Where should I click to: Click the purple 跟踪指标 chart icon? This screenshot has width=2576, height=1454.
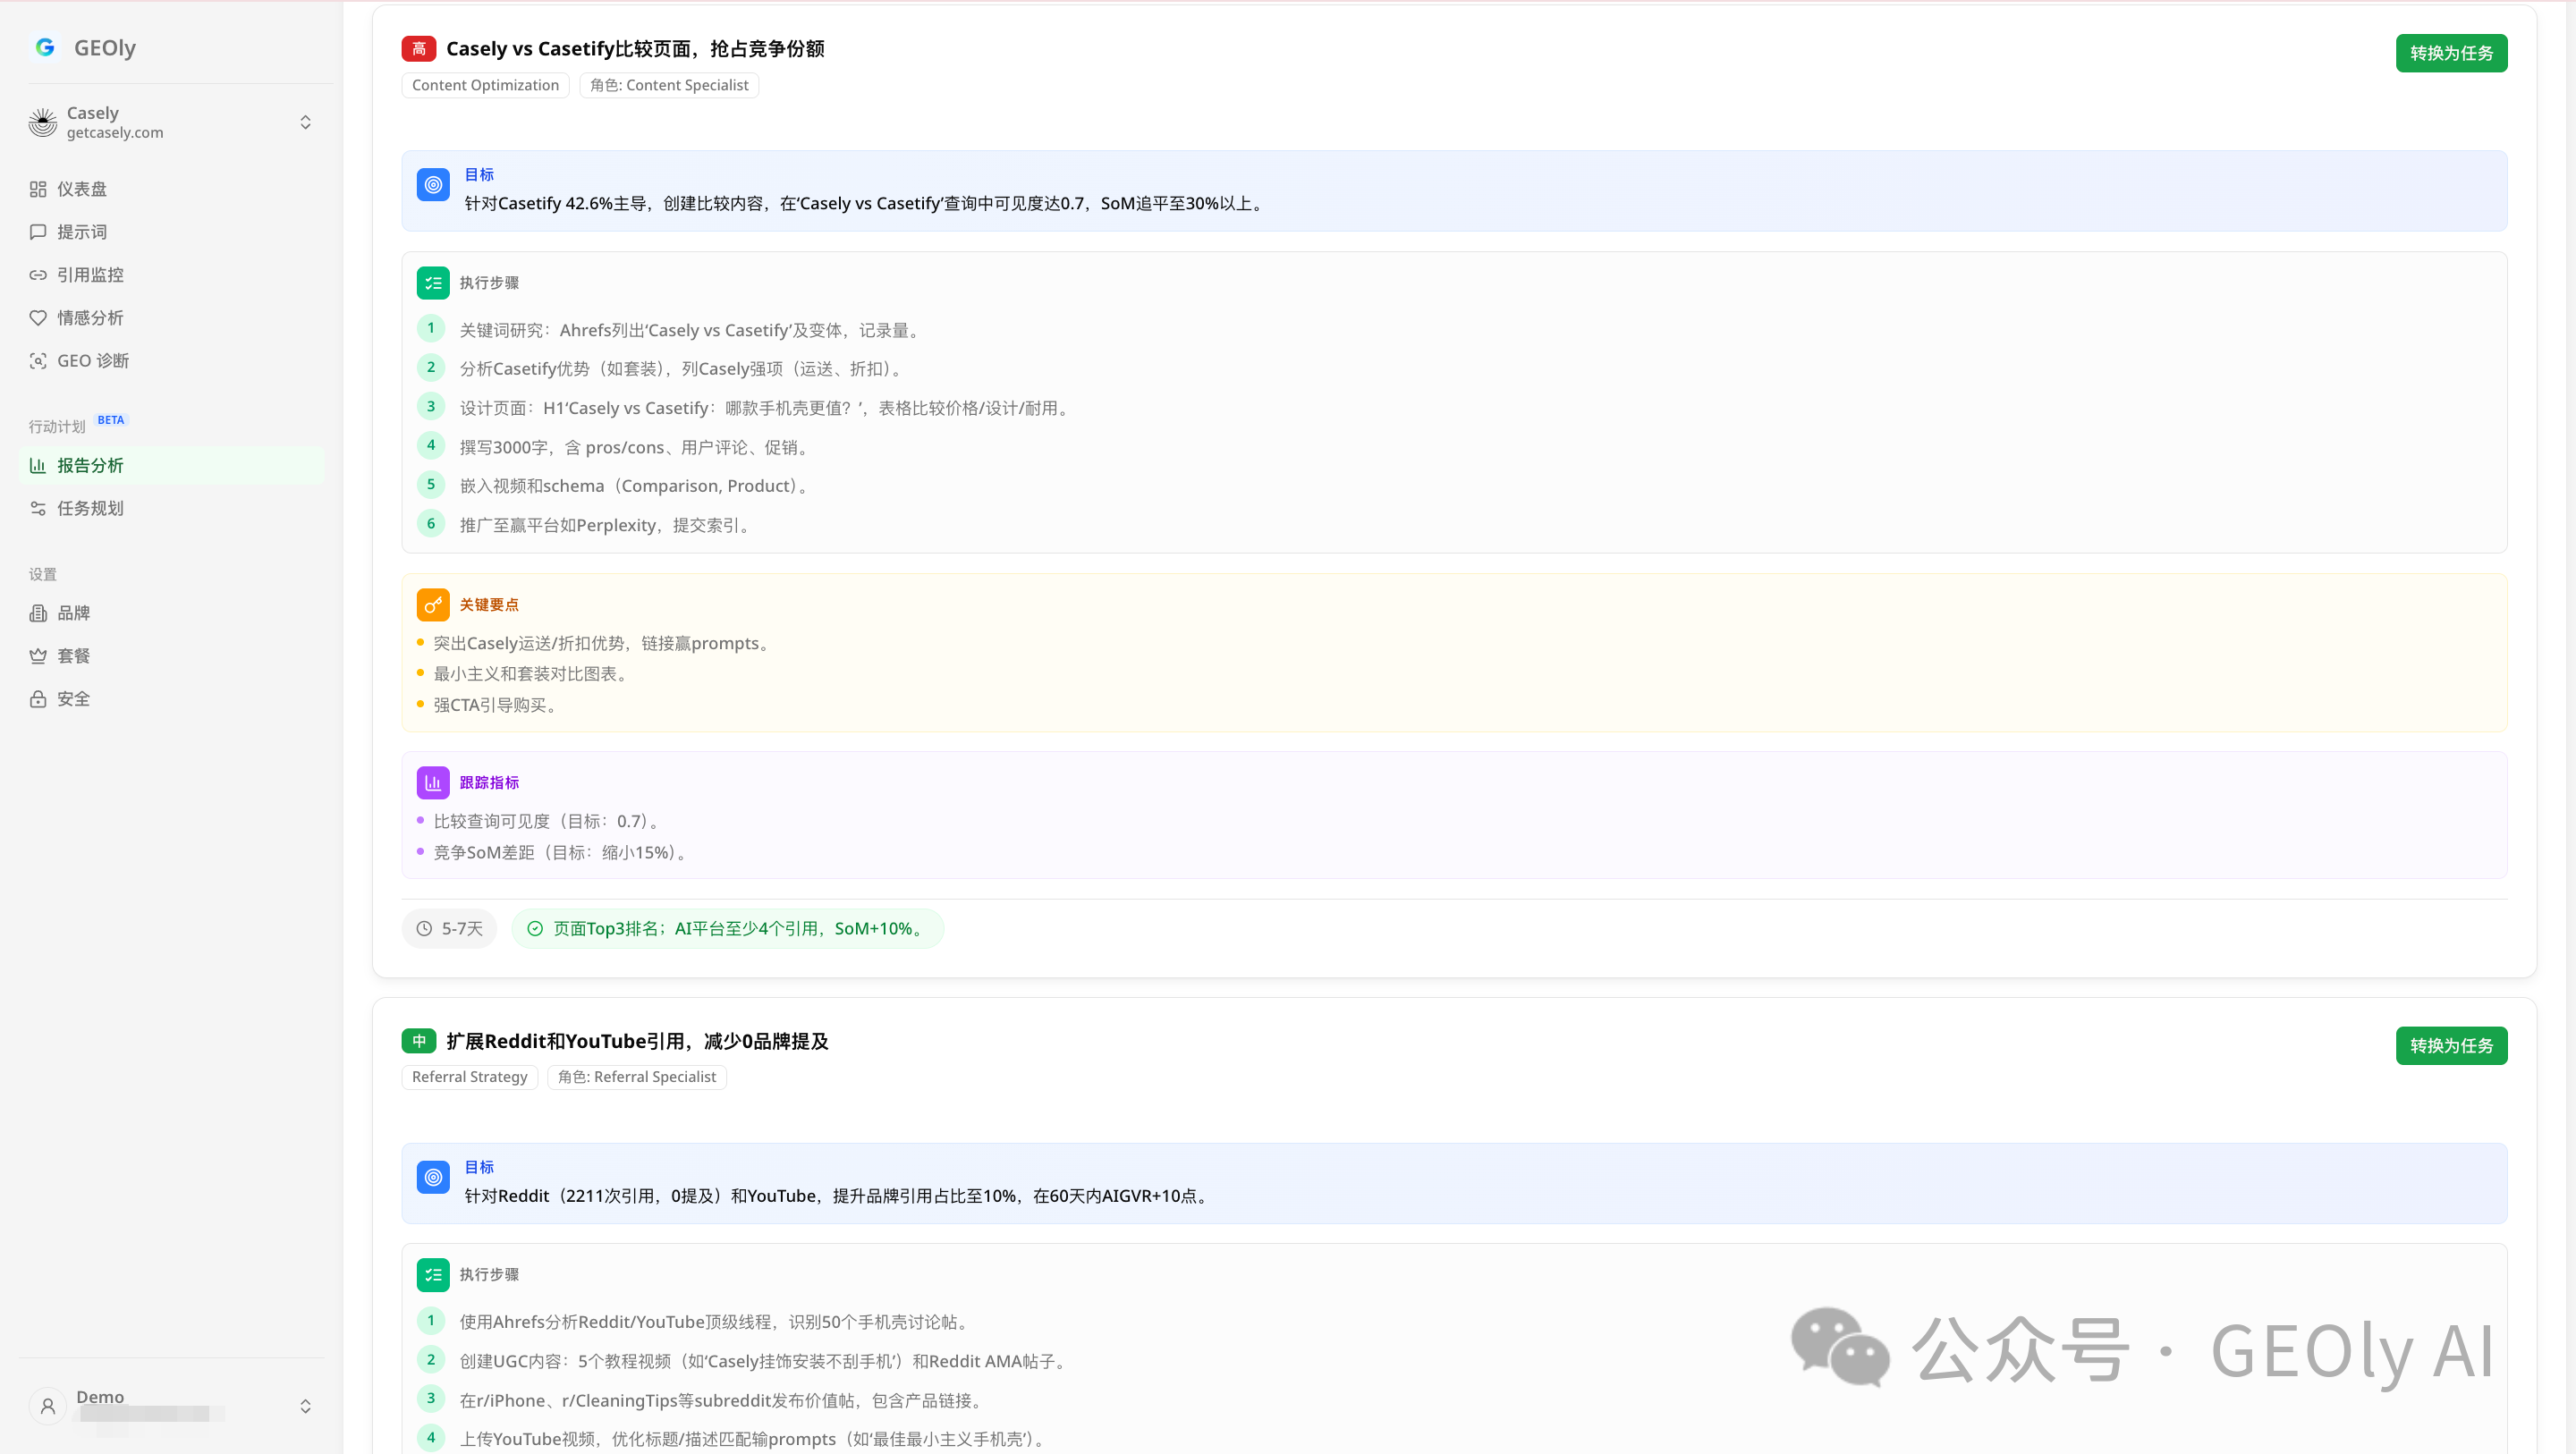pyautogui.click(x=433, y=783)
